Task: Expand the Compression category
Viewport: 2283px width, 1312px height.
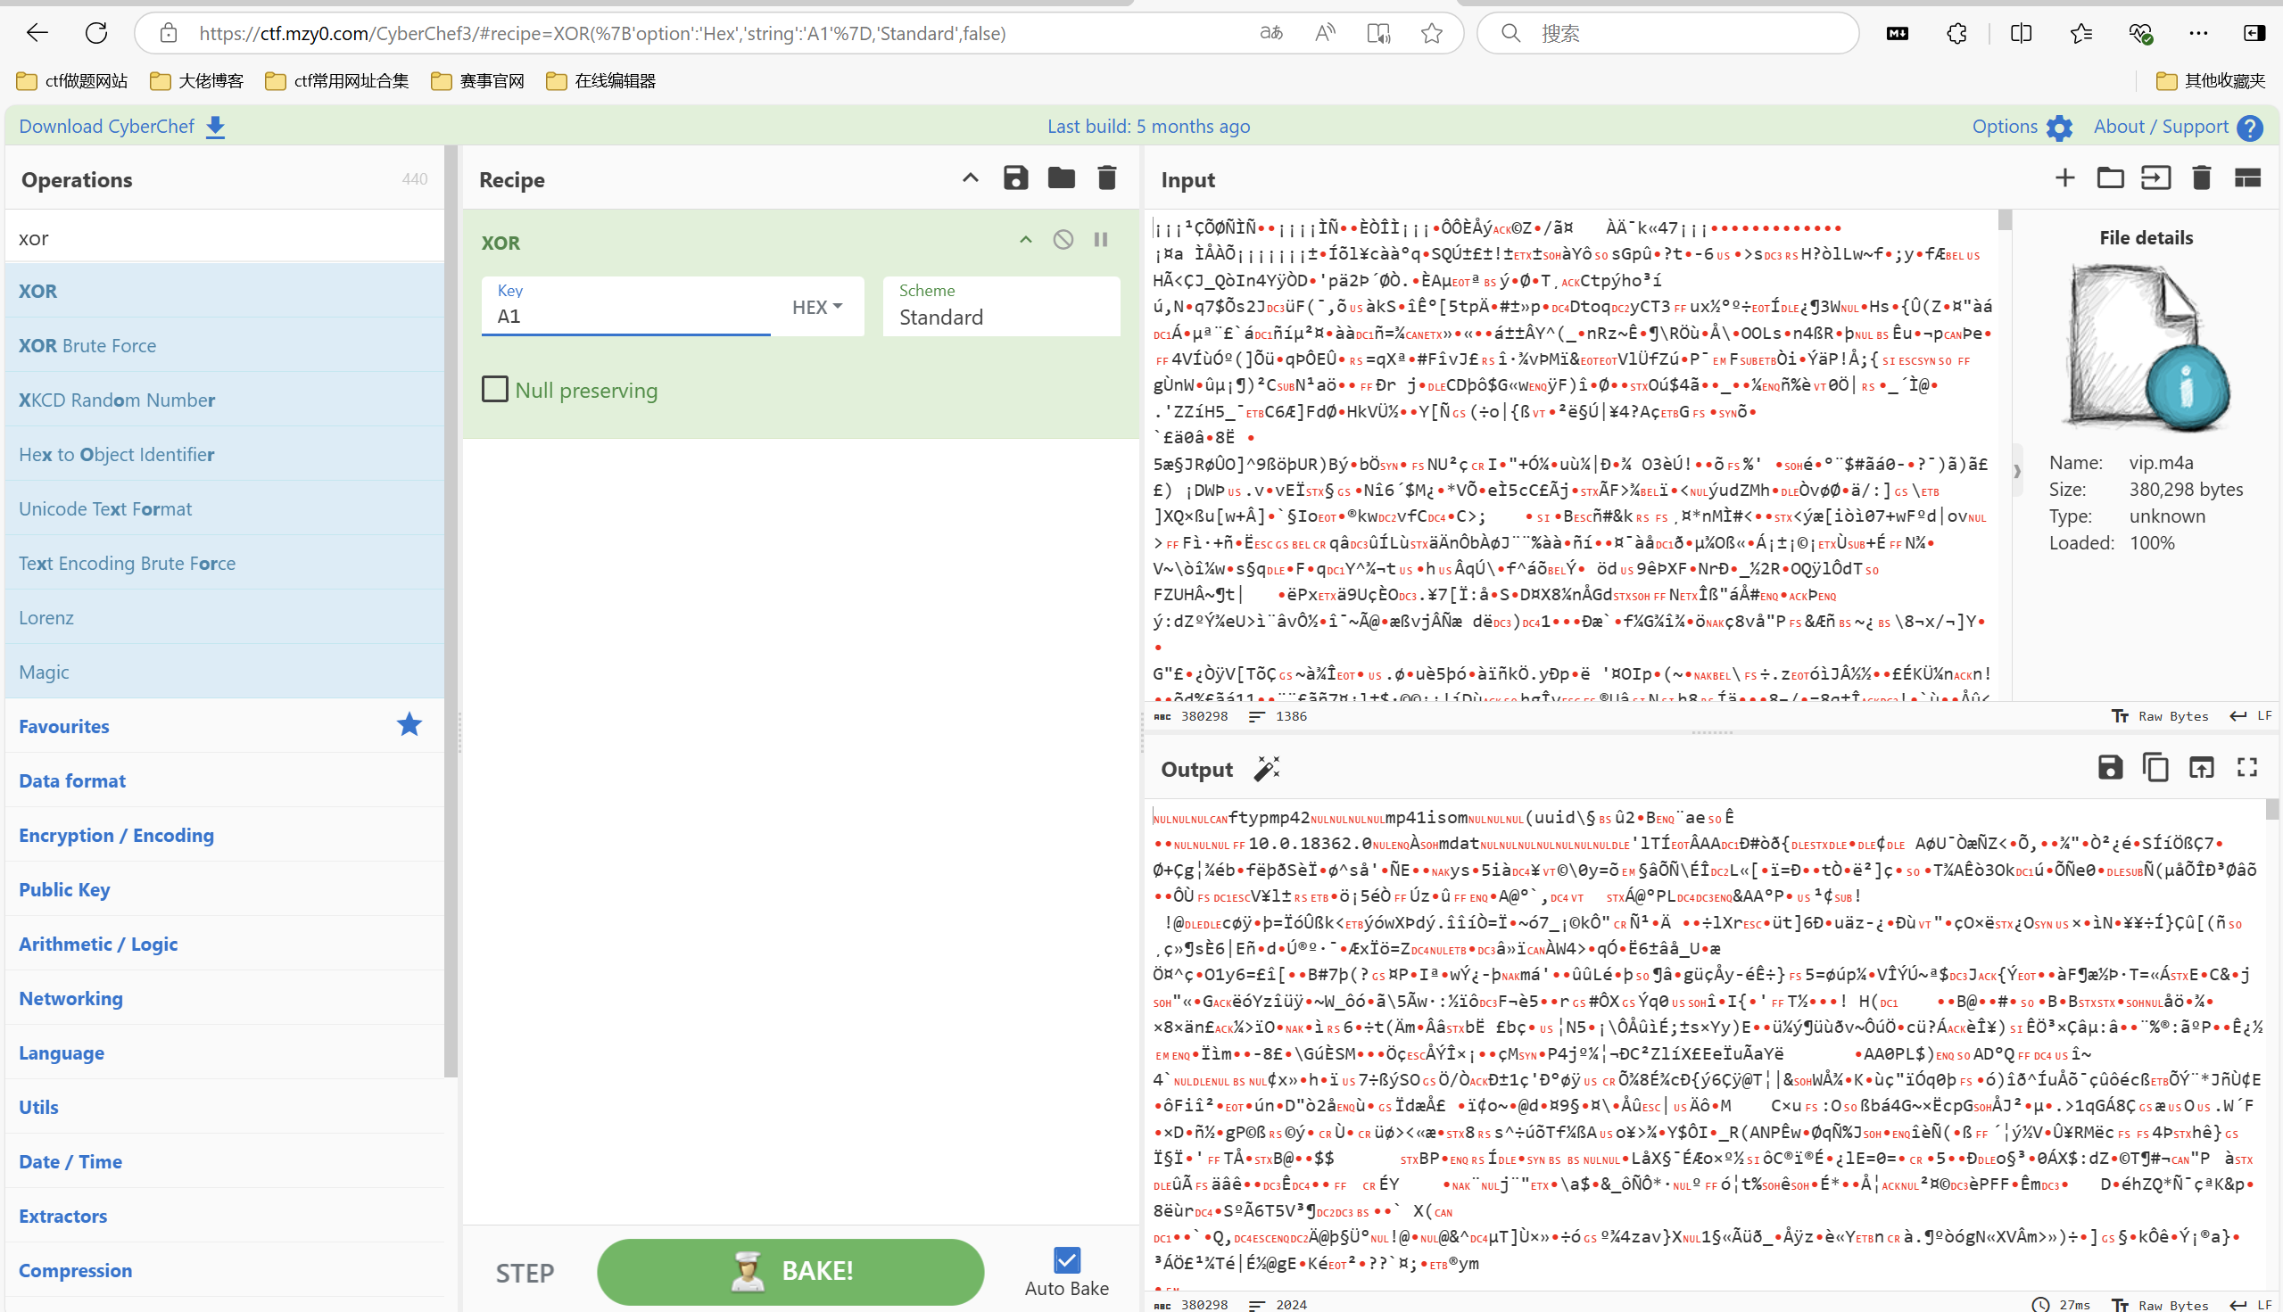Action: coord(226,1271)
